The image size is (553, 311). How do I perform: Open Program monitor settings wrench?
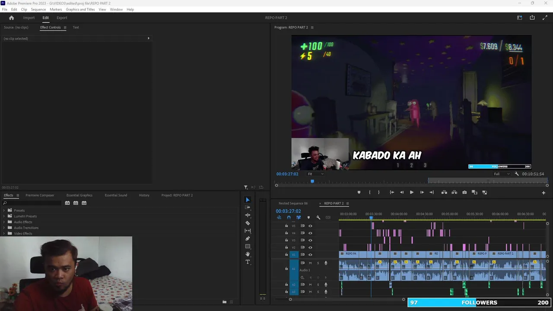pos(517,174)
